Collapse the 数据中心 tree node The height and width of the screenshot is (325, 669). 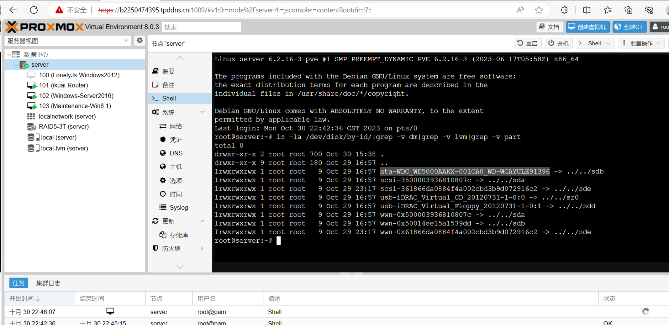point(9,55)
